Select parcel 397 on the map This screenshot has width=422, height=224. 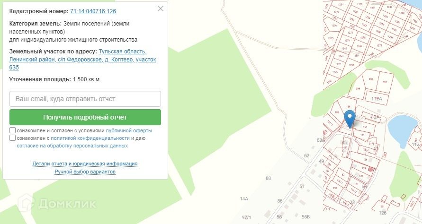click(385, 82)
